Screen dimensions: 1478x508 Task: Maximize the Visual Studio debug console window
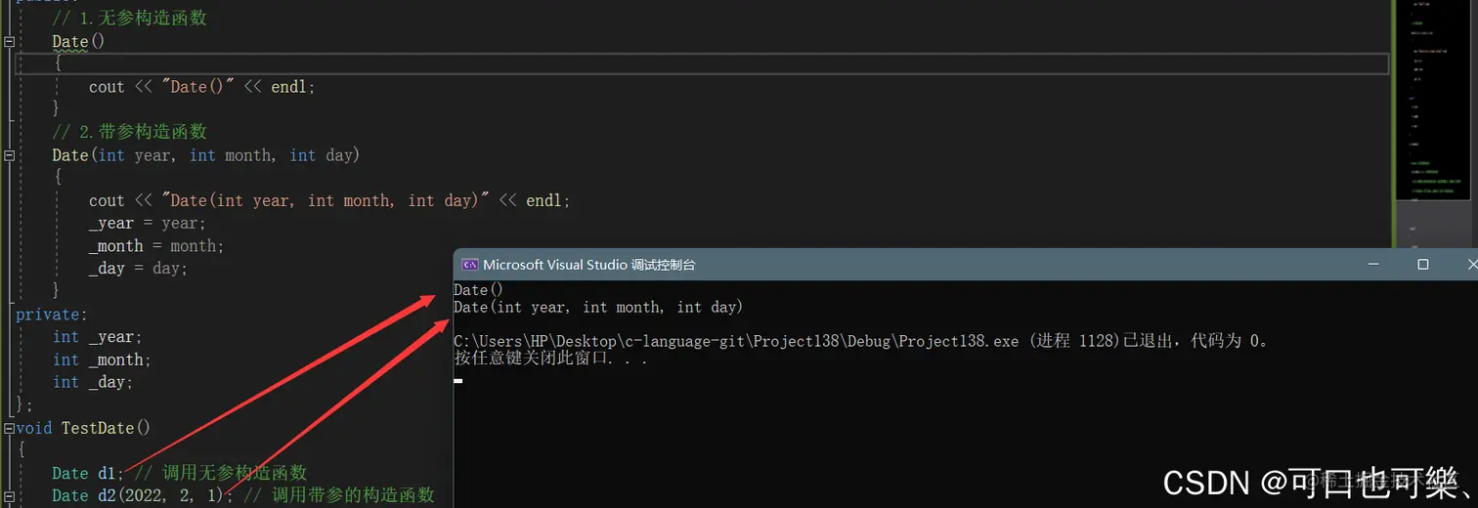tap(1423, 265)
